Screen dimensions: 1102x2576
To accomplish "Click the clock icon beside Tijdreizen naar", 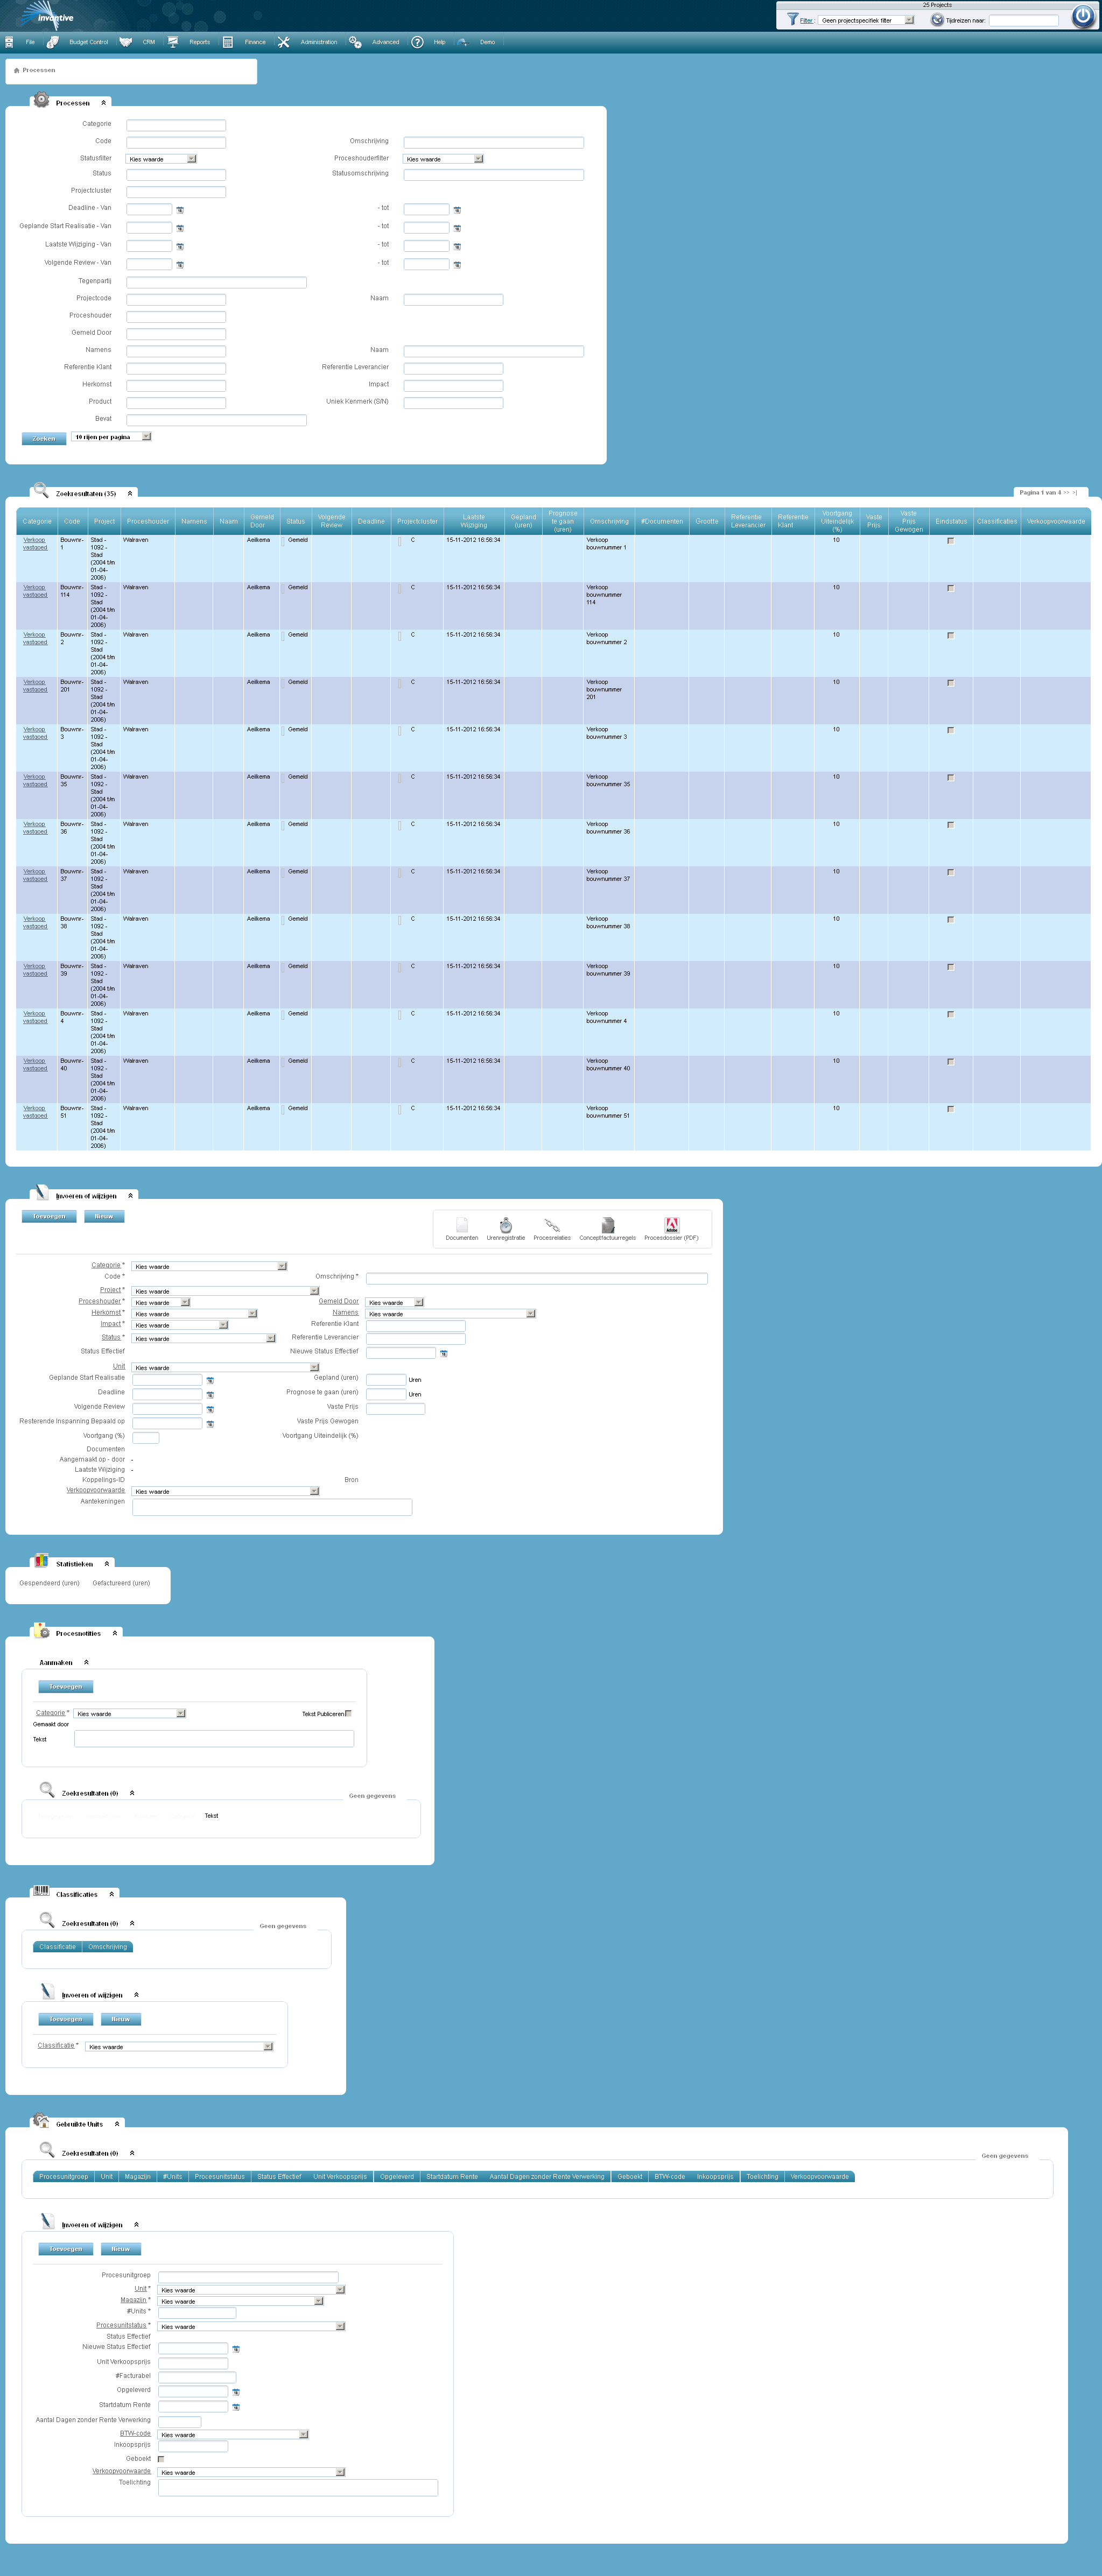I will [x=937, y=20].
